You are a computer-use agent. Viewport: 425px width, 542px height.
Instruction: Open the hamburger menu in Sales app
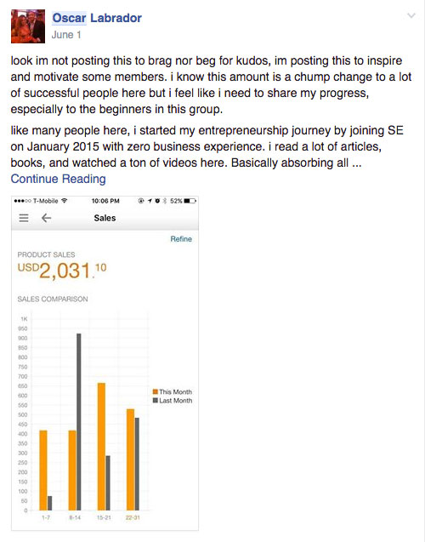pyautogui.click(x=24, y=218)
